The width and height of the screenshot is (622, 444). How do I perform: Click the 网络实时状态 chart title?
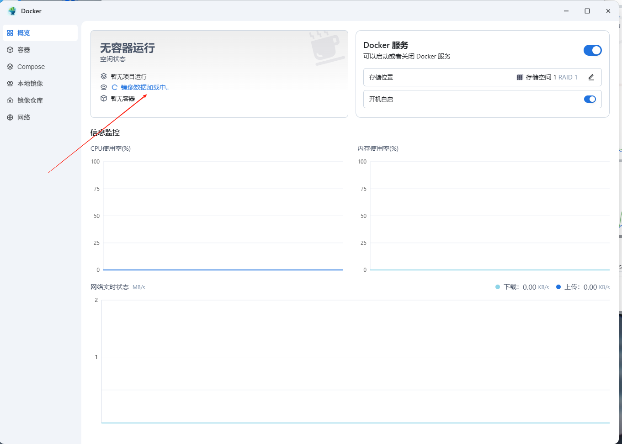click(110, 287)
